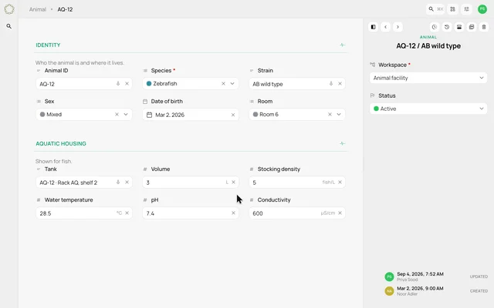The height and width of the screenshot is (308, 494).
Task: Go to Animal in breadcrumb
Action: 38,9
